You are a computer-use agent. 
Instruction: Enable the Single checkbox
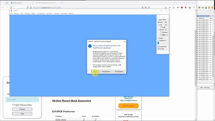(161, 27)
